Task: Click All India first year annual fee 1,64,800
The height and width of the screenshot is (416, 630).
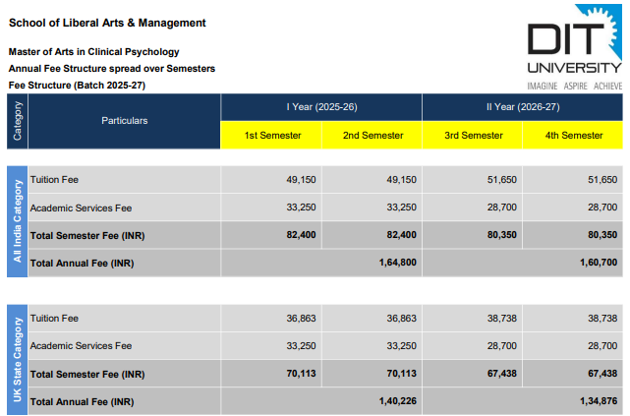Action: [396, 264]
